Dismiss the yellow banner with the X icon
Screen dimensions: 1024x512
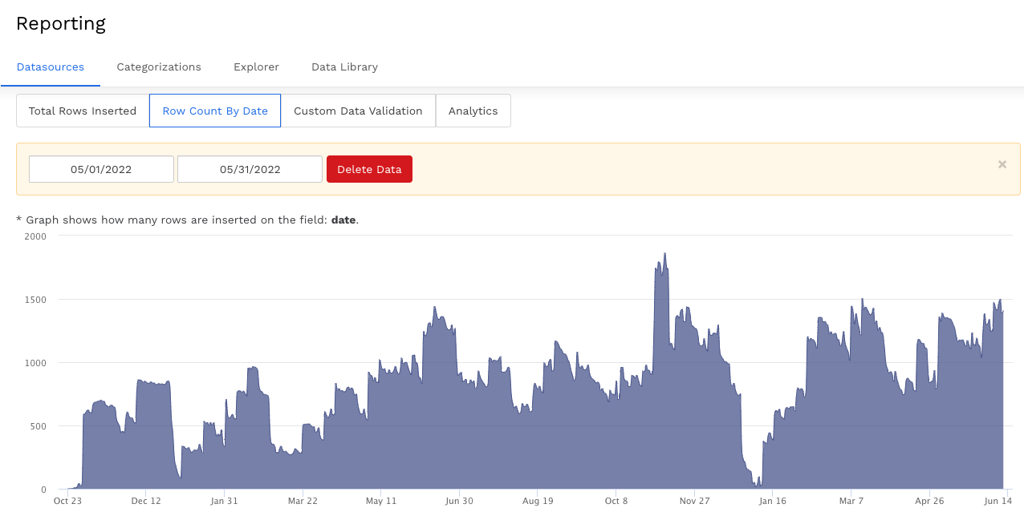click(1002, 164)
